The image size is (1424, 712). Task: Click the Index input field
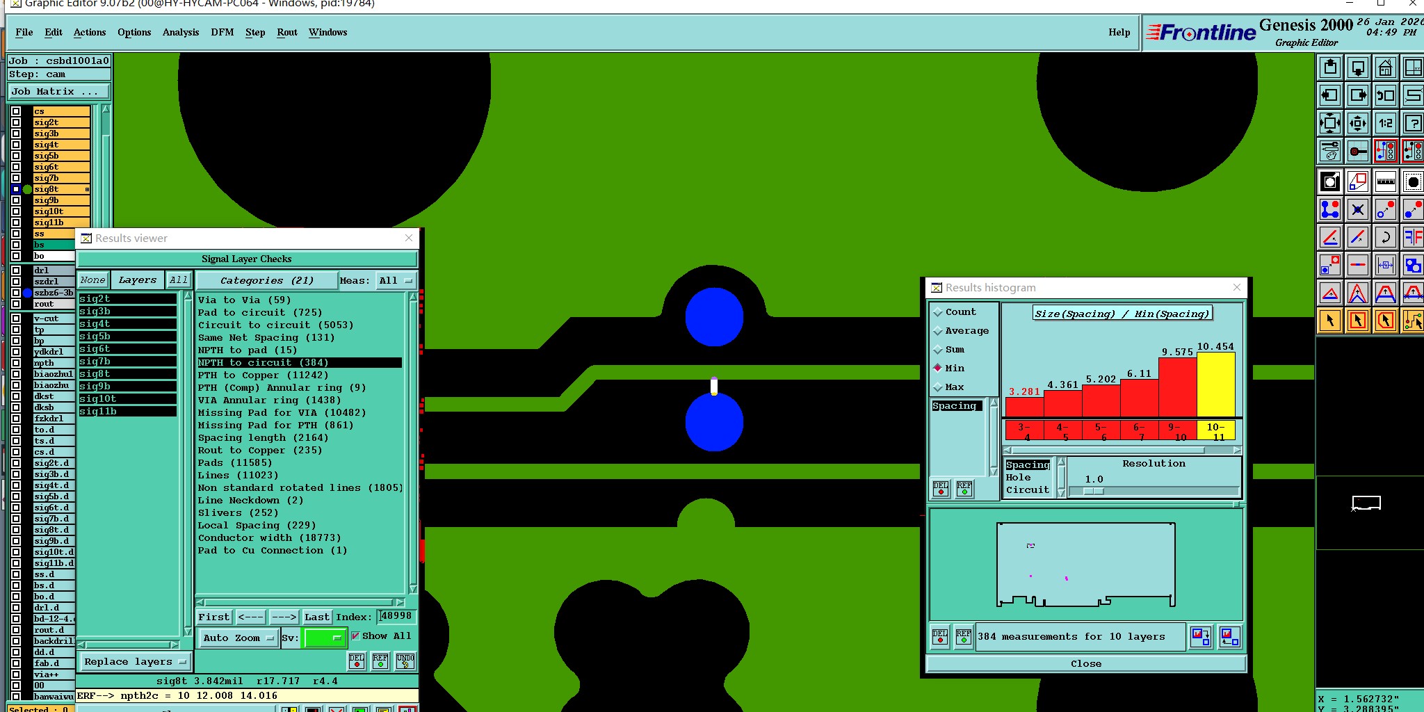[396, 617]
